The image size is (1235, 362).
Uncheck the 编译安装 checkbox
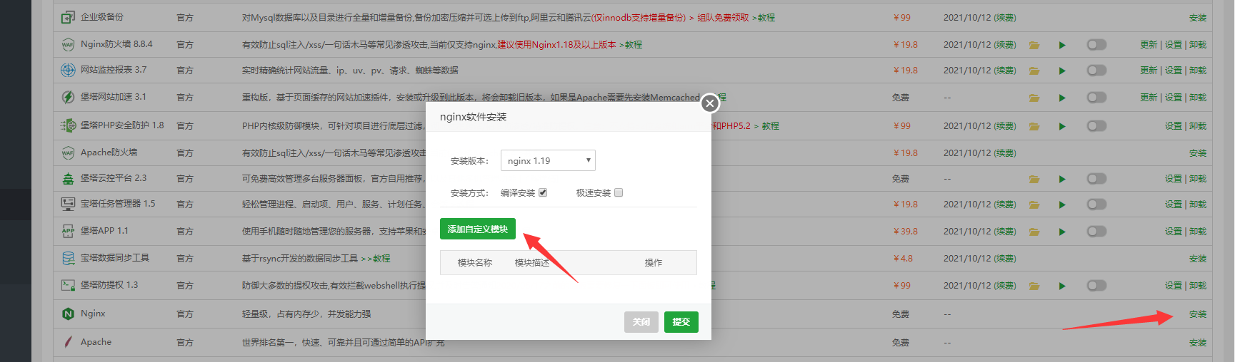(x=543, y=192)
